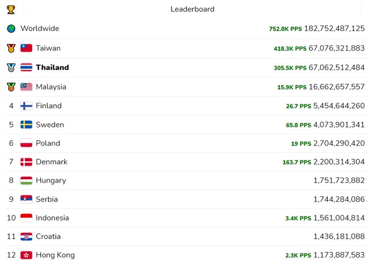
Task: Click the gold medal beside Taiwan
Action: [11, 48]
